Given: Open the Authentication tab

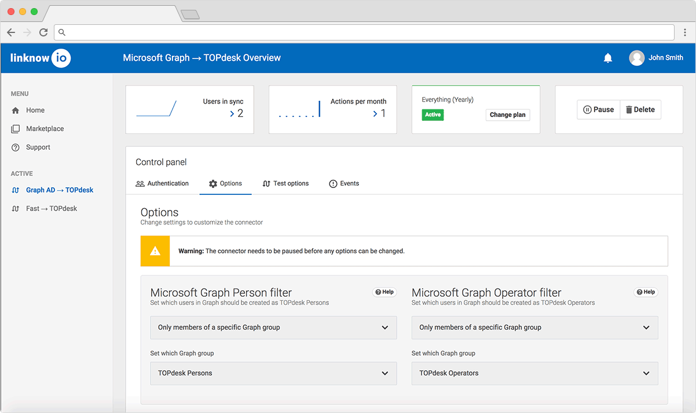Looking at the screenshot, I should click(x=162, y=183).
